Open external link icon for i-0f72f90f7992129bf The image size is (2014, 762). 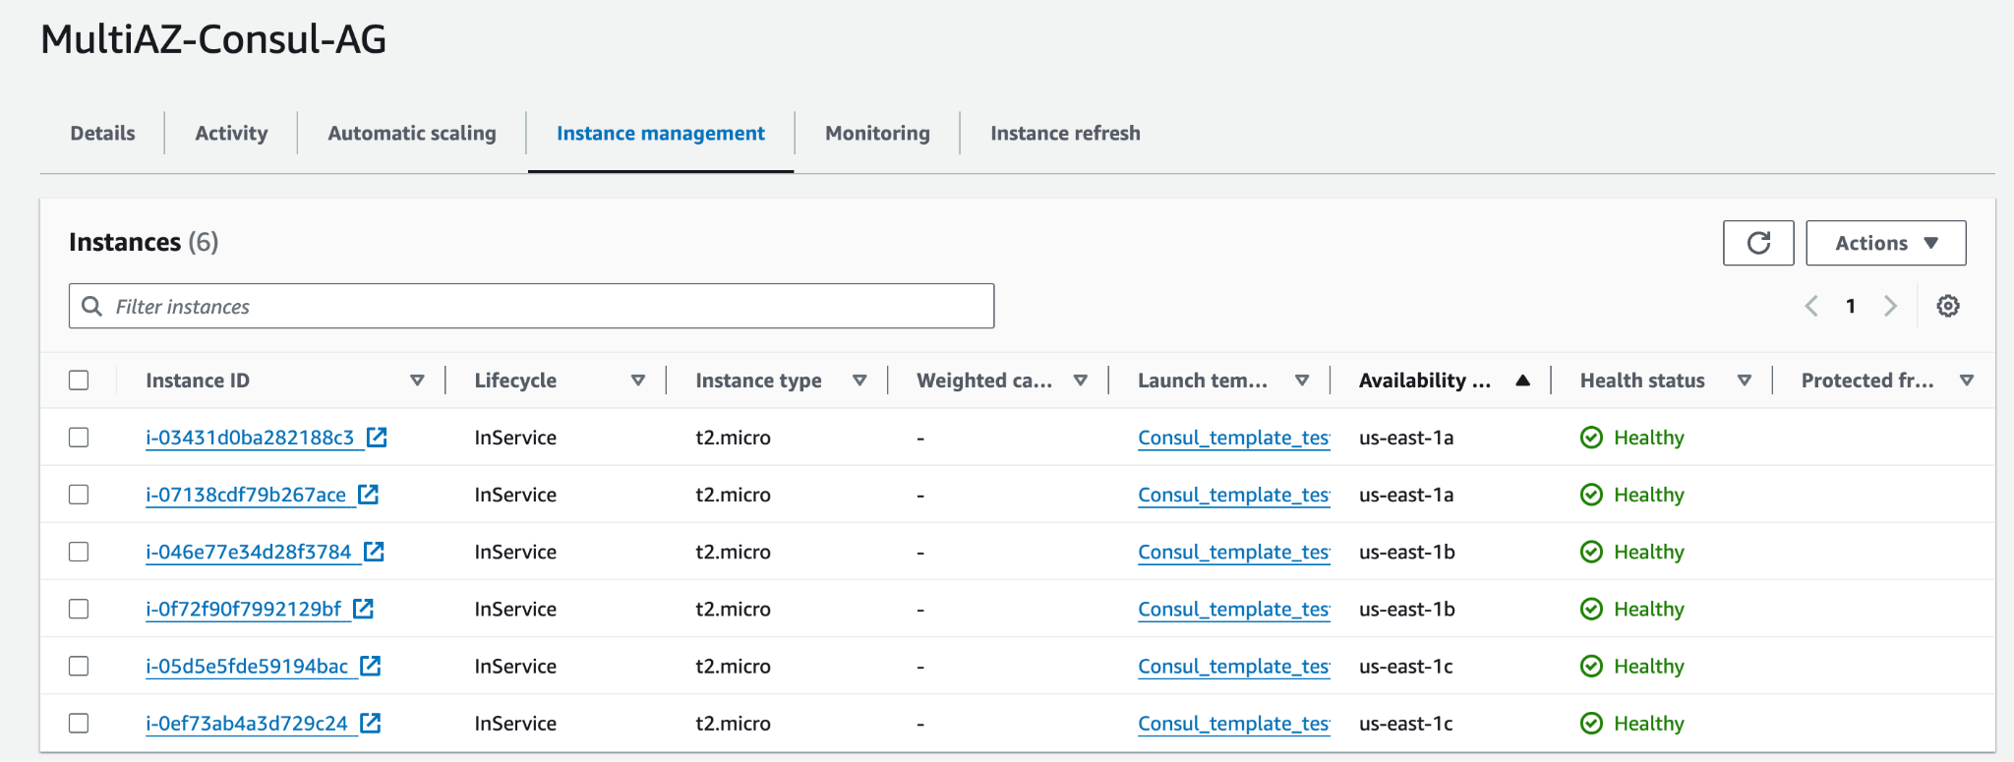tap(364, 609)
